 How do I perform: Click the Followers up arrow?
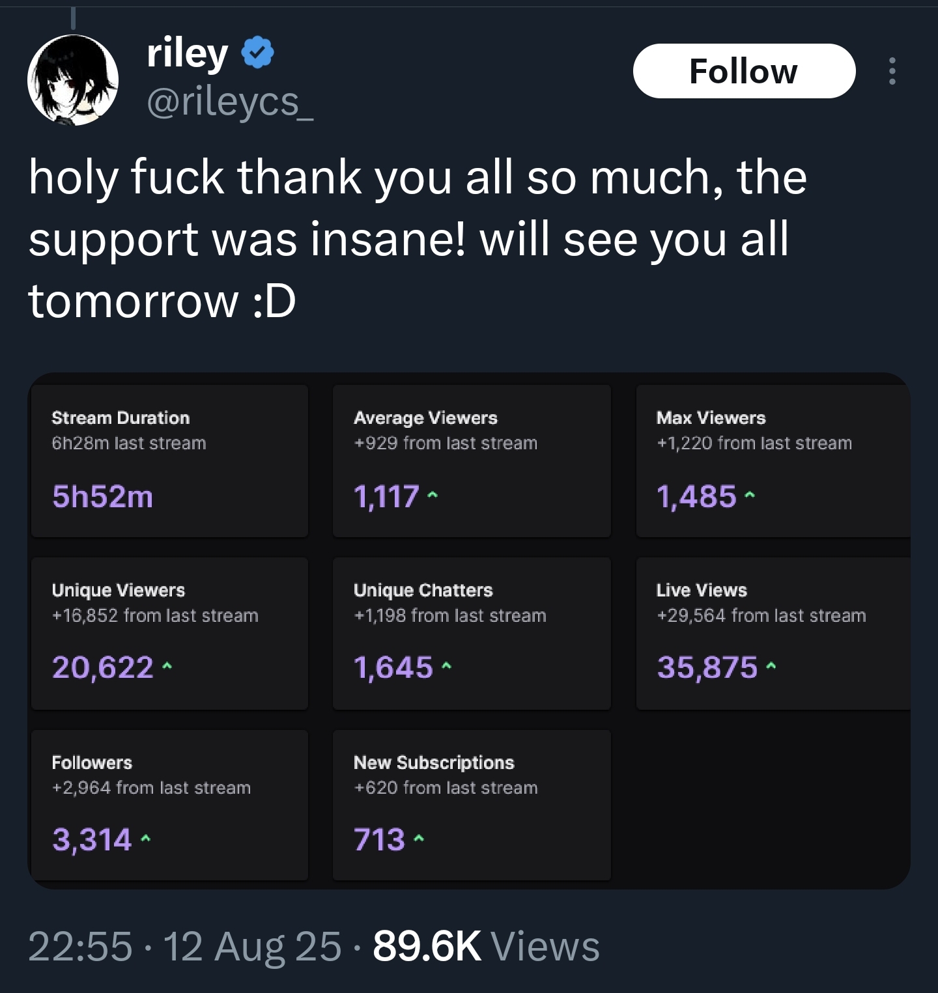(146, 839)
